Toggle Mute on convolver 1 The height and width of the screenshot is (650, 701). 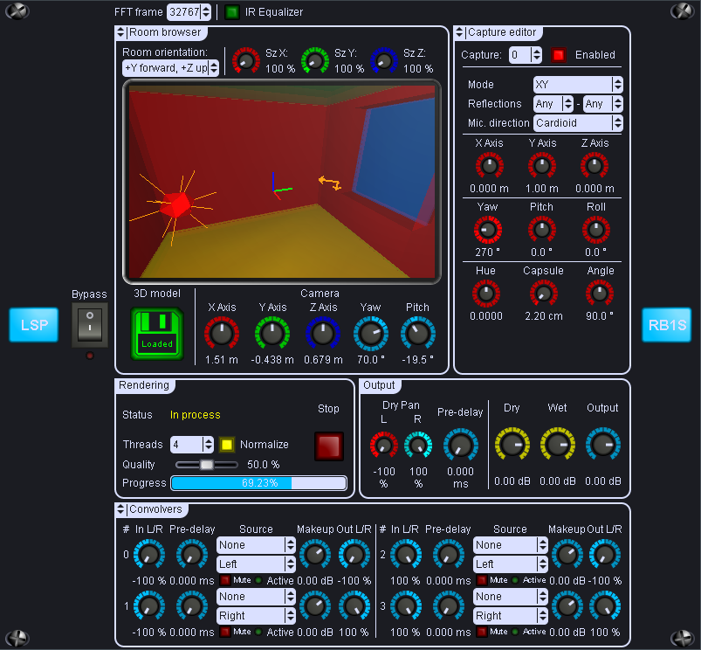pos(225,633)
